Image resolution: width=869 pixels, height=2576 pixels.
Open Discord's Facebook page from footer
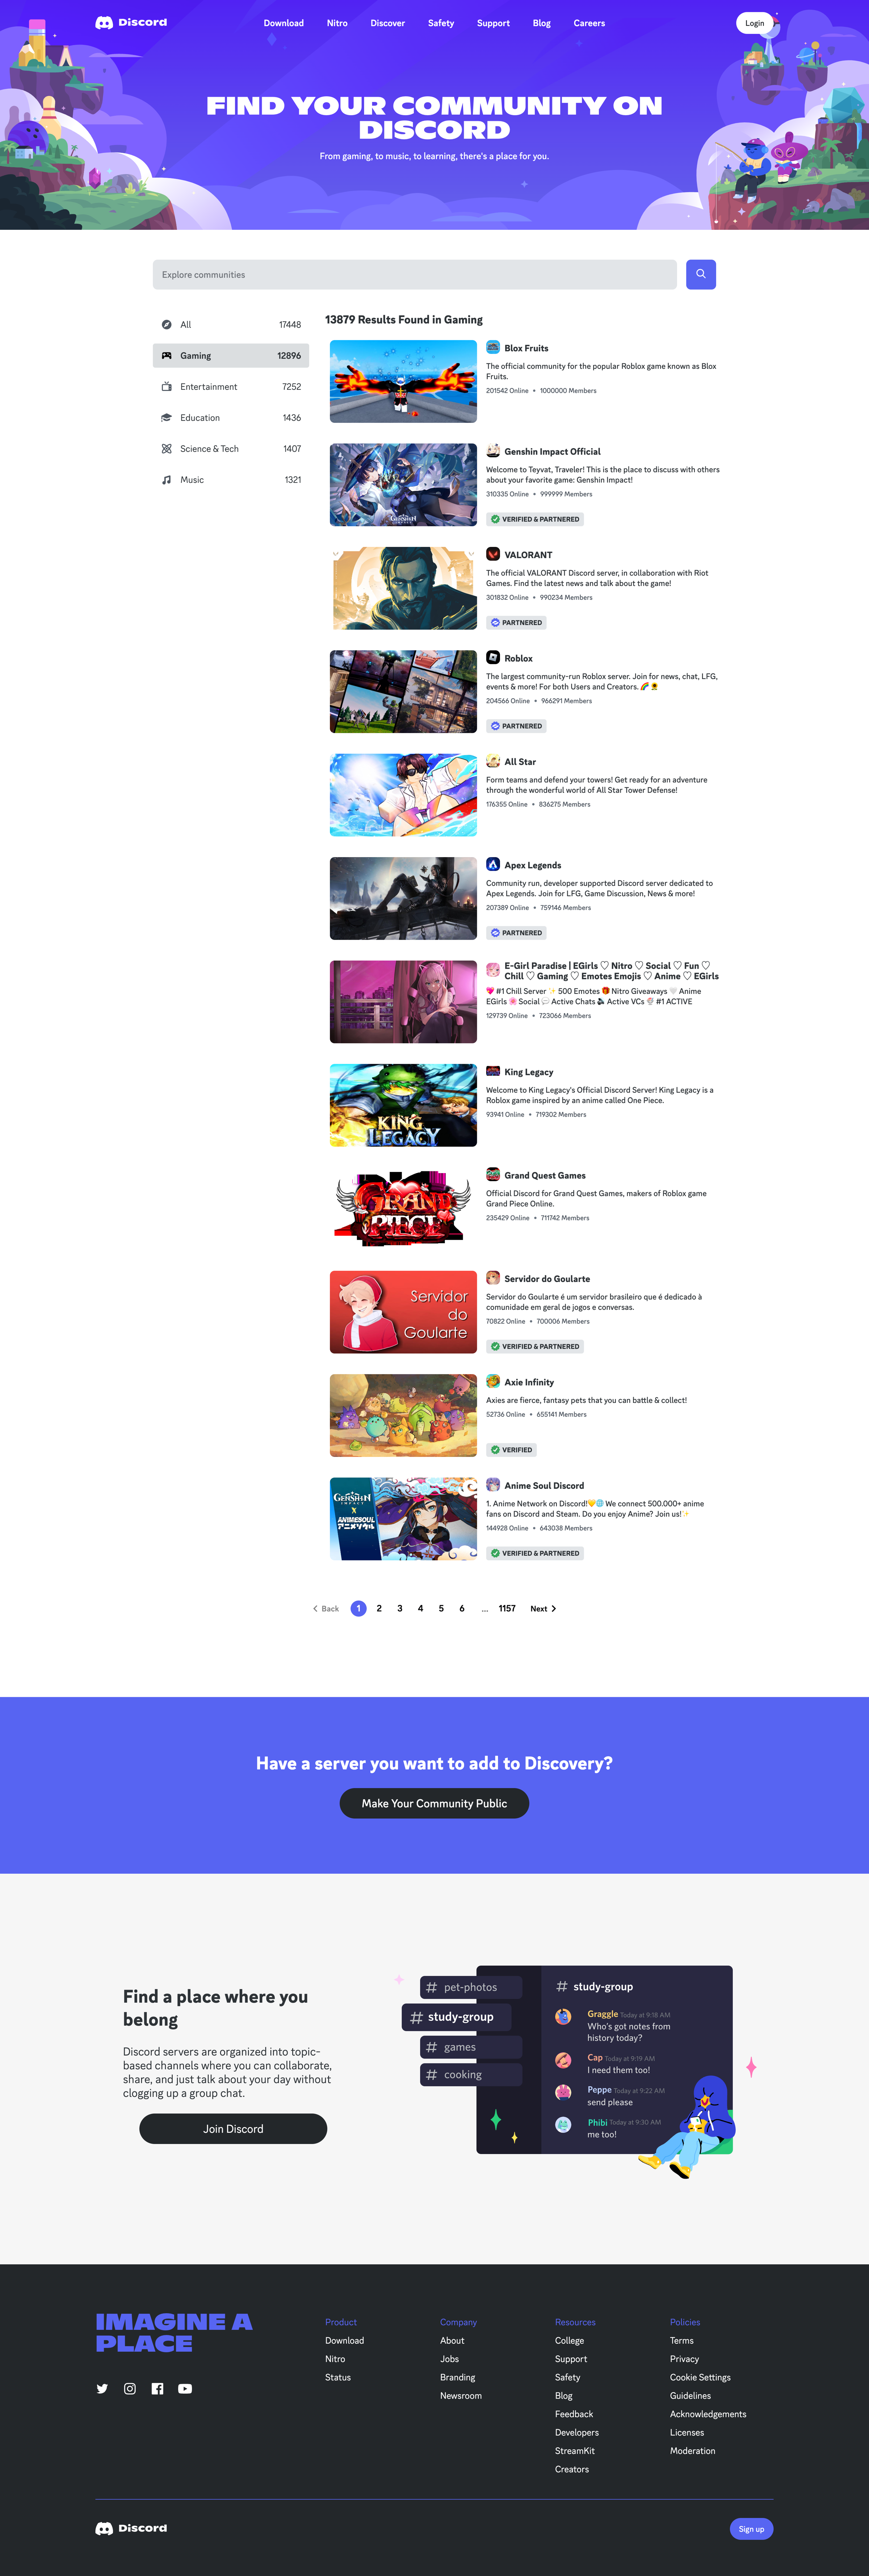[x=157, y=2389]
